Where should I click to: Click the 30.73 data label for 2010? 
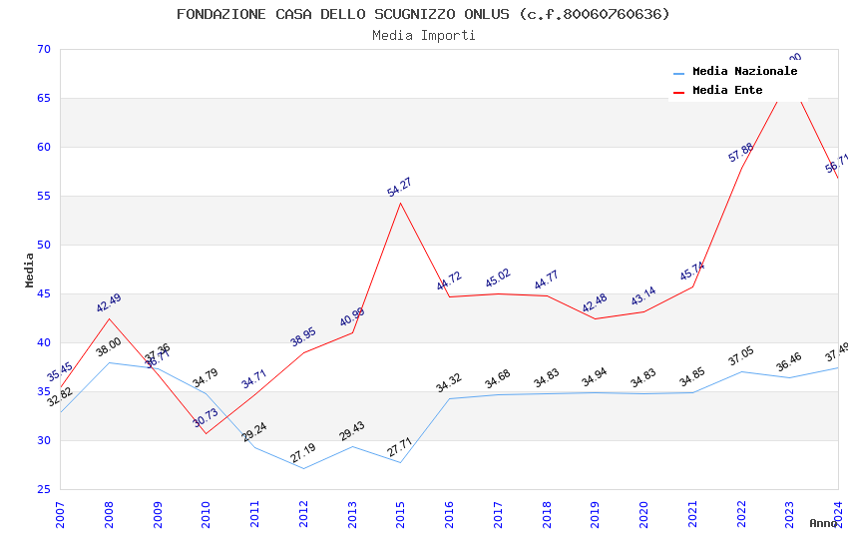[207, 417]
